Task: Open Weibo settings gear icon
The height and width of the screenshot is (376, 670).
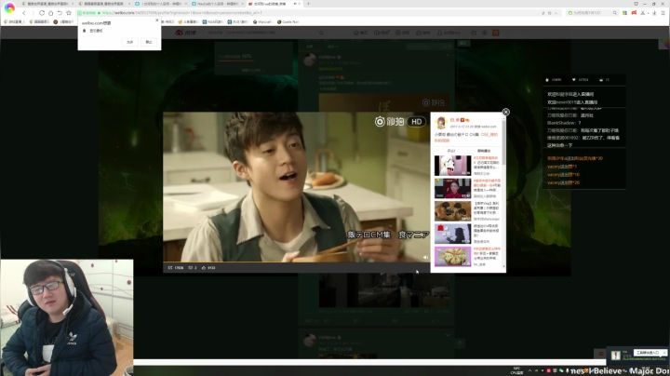Action: click(x=484, y=33)
